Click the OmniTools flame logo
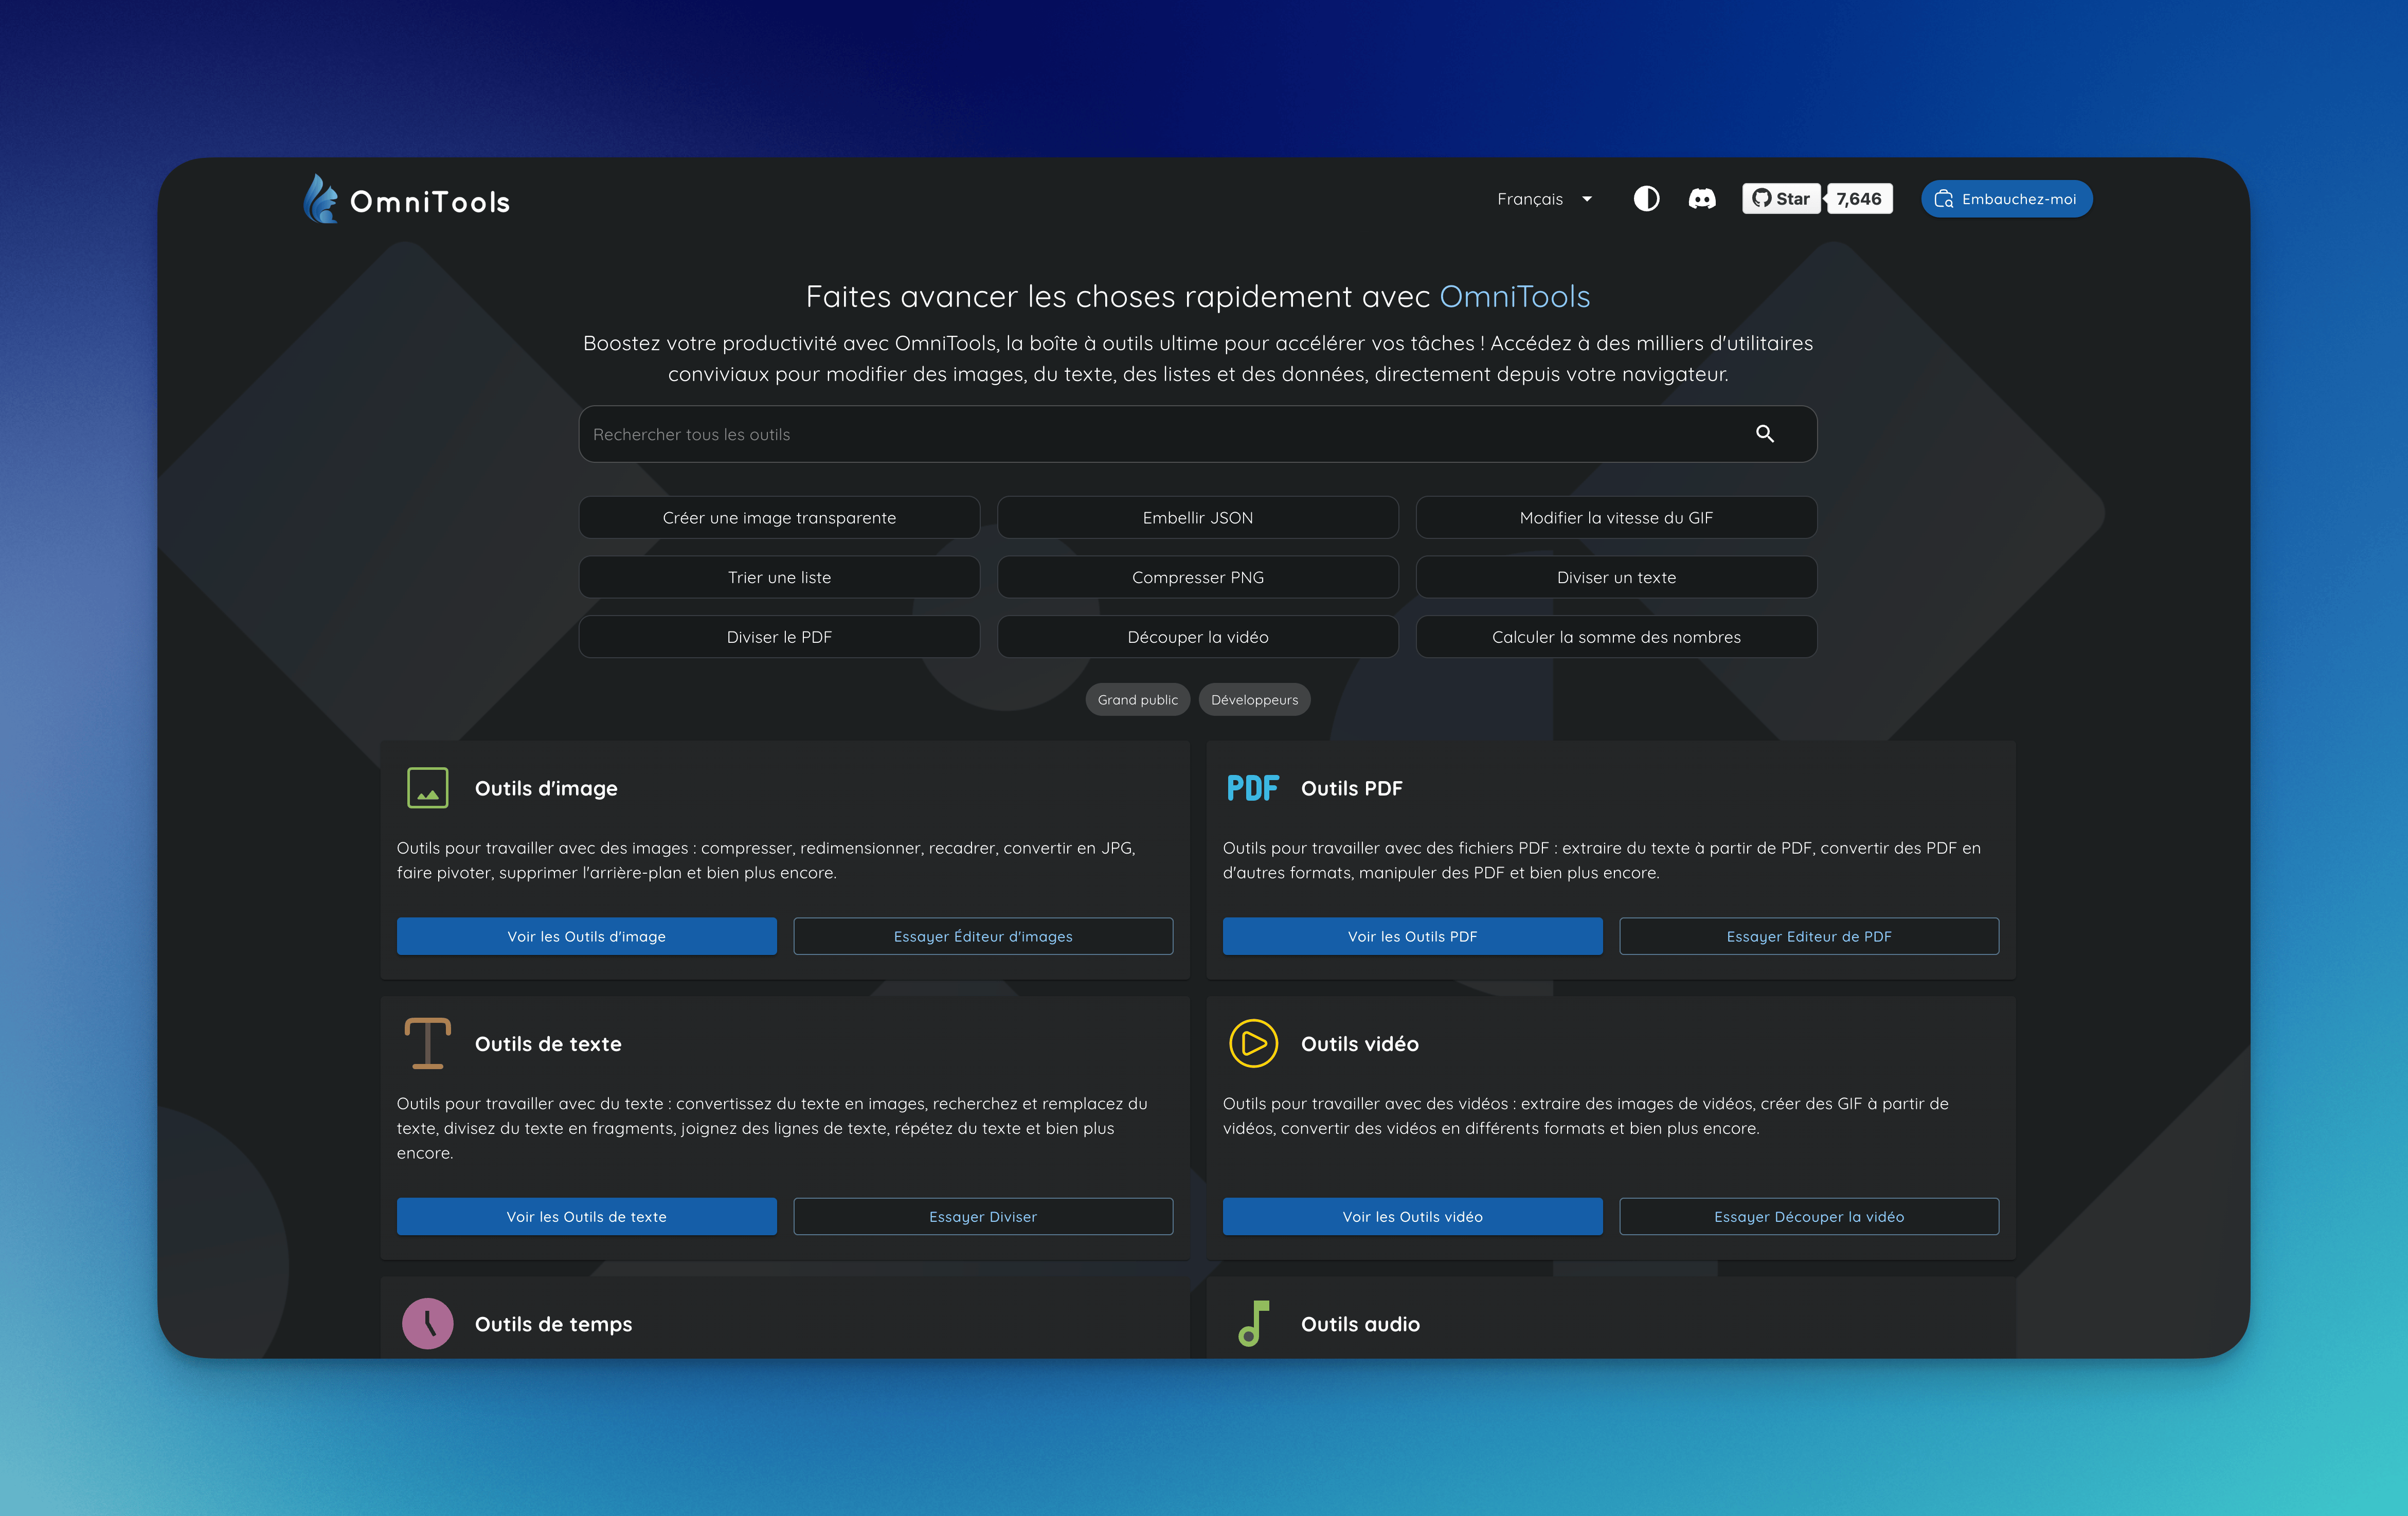Screen dimensions: 2408x1516 coord(320,200)
